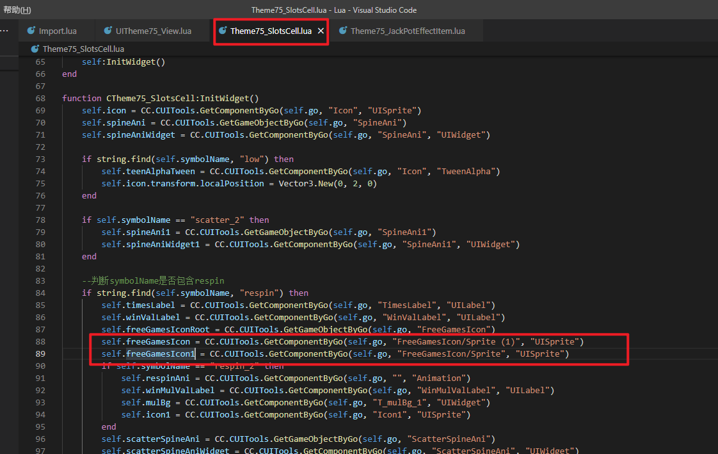This screenshot has height=454, width=718.
Task: Click the selected freeGamesIcon1 text on line 89
Action: point(161,354)
